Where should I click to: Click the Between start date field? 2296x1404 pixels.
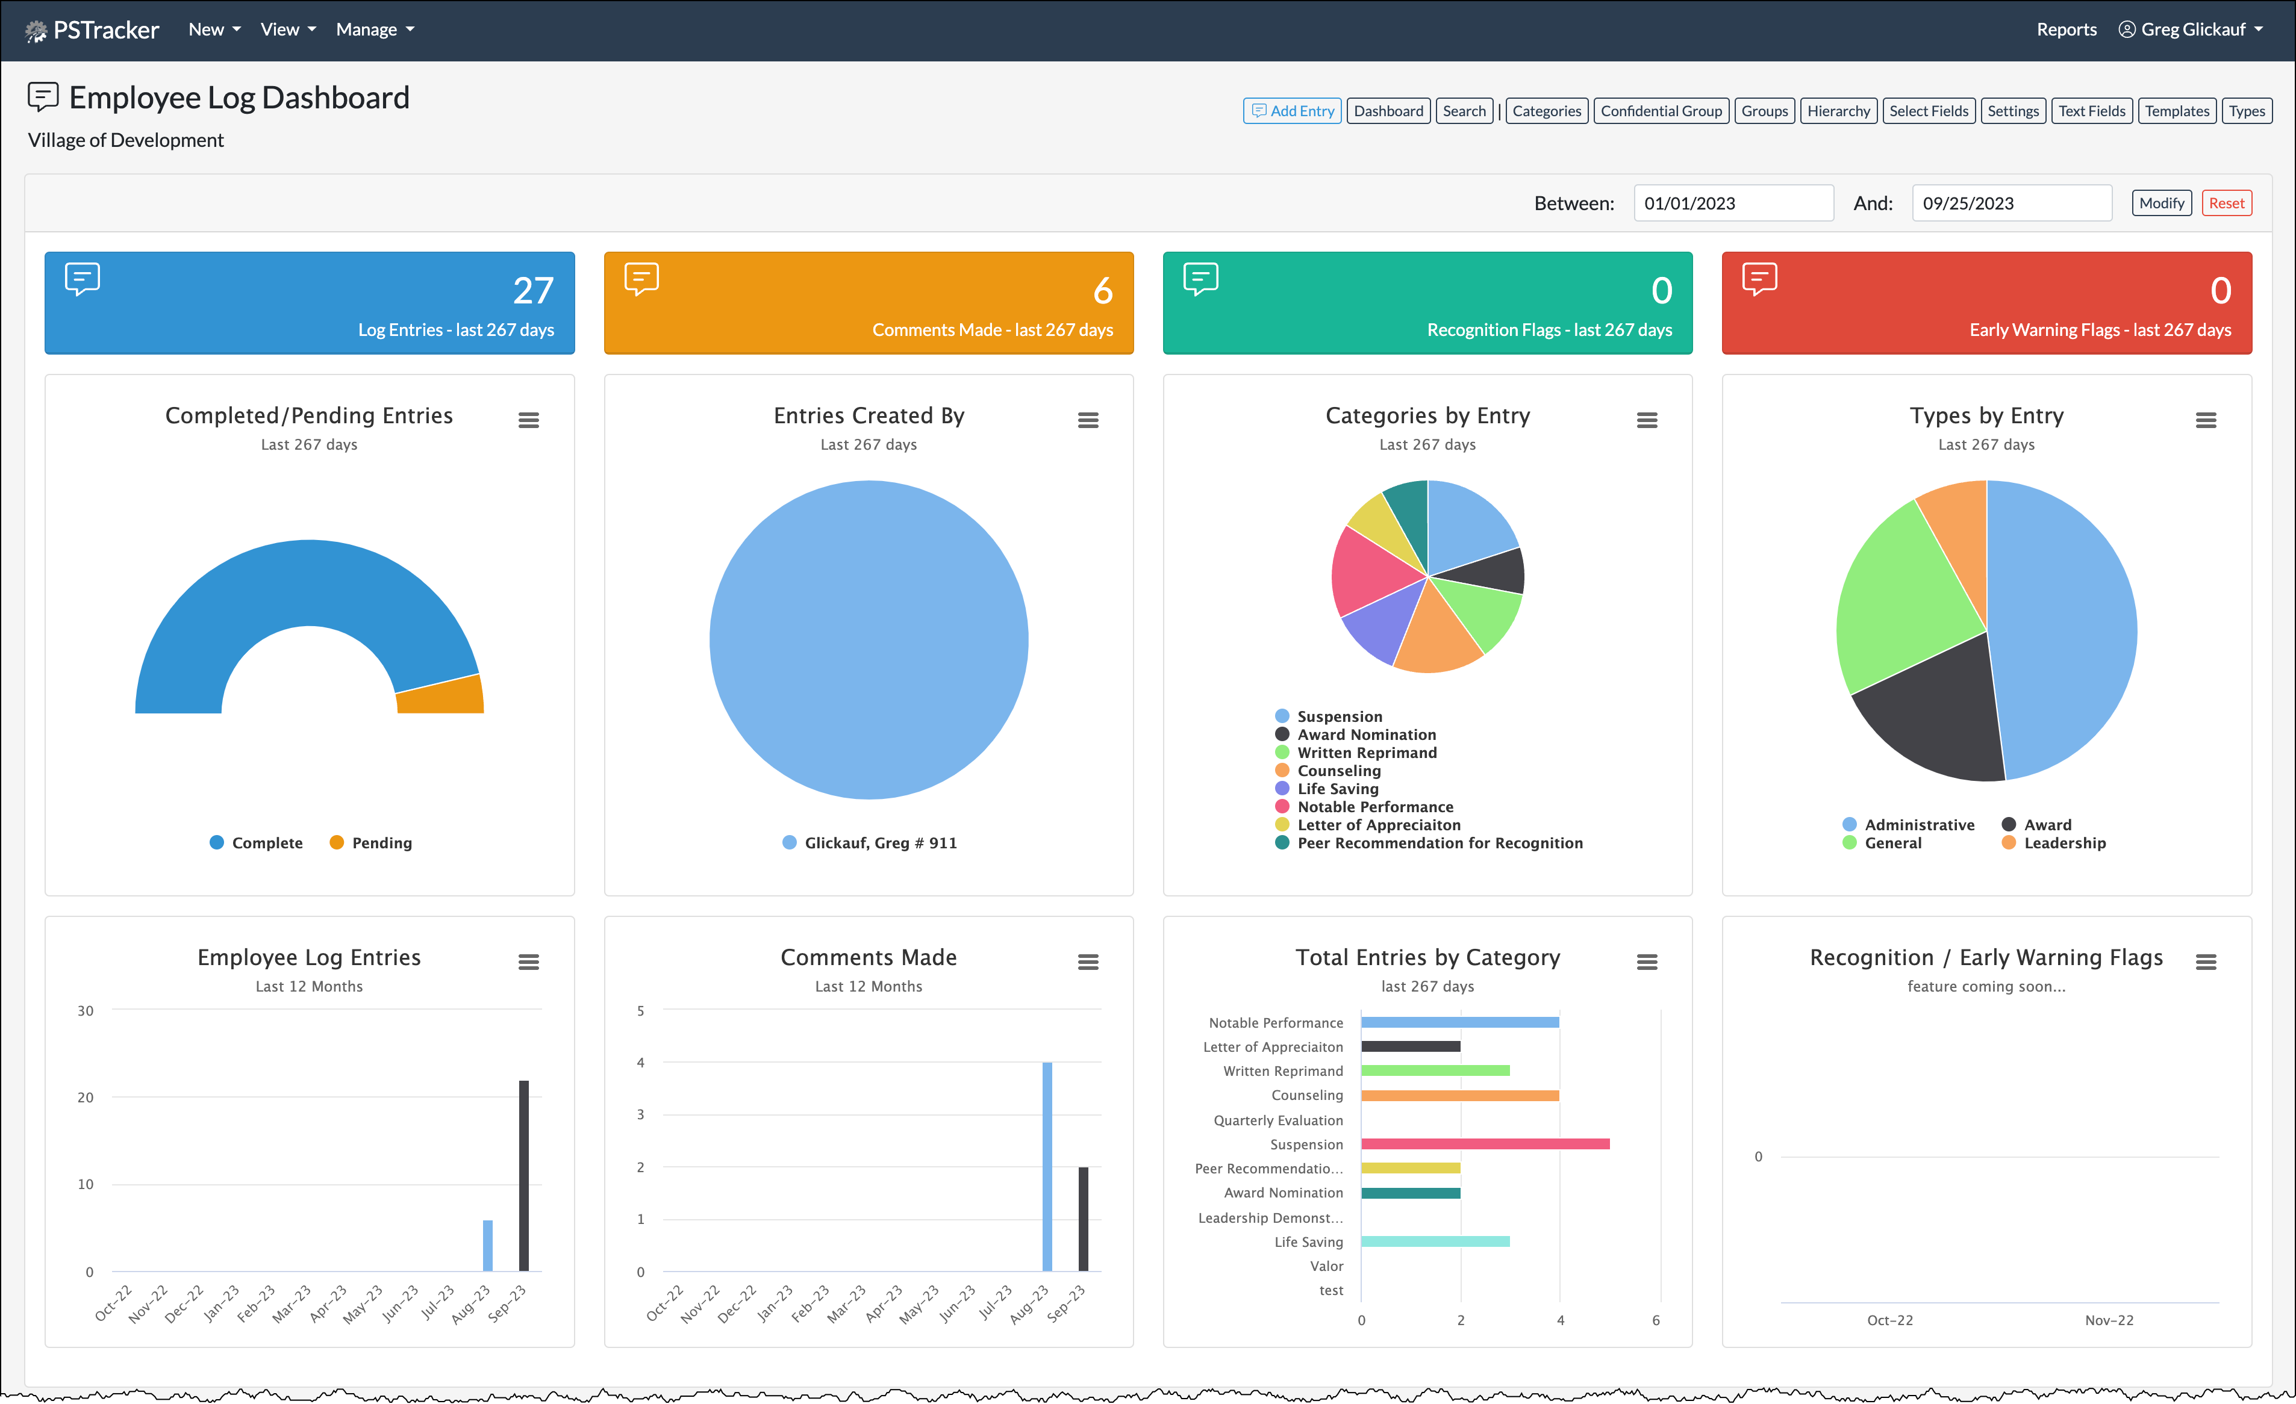pyautogui.click(x=1732, y=203)
